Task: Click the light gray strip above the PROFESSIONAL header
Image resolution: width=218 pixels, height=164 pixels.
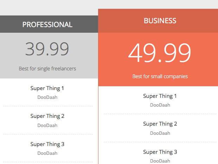Action: 47,8
